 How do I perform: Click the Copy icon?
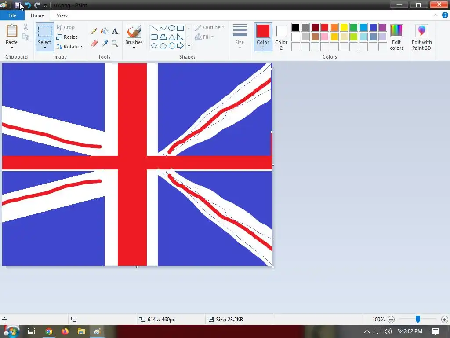pos(26,37)
